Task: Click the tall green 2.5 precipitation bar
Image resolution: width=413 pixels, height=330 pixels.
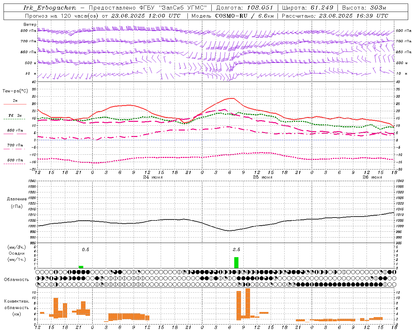Action: (236, 263)
